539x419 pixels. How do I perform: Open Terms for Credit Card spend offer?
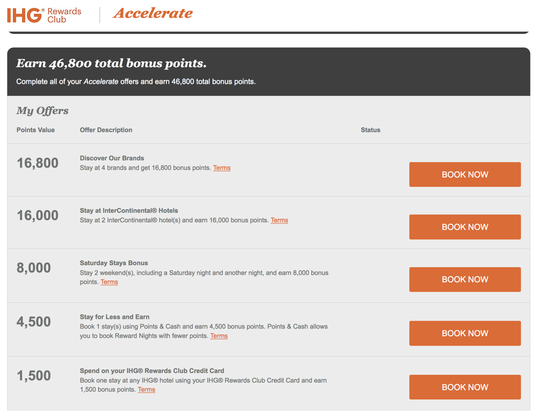click(146, 389)
